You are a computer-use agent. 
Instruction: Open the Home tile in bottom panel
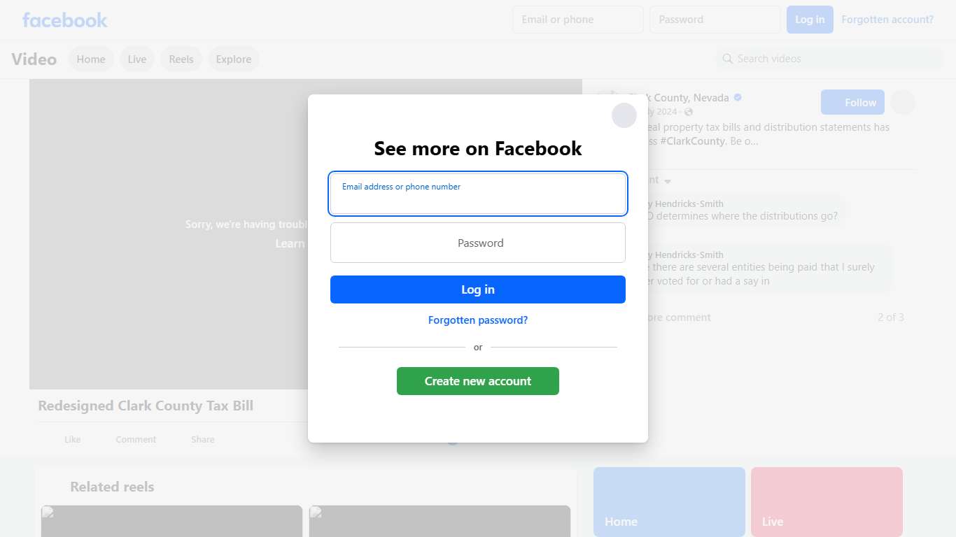tap(669, 502)
